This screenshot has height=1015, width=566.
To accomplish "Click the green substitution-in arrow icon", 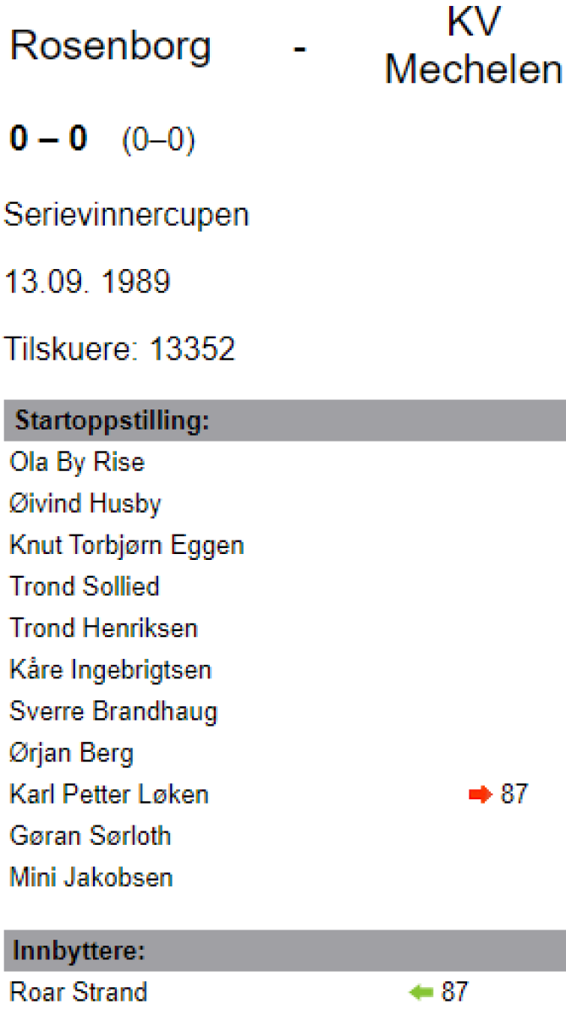I will tap(420, 992).
